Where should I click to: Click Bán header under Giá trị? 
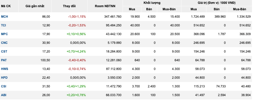coord(216,9)
